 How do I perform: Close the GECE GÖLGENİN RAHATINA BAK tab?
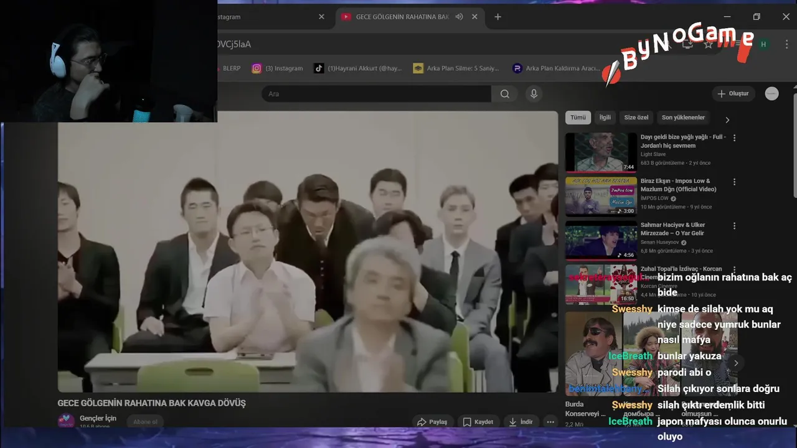[x=474, y=17]
